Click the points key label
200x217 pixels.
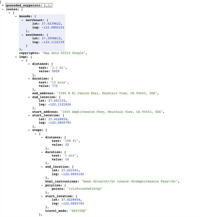point(58,189)
